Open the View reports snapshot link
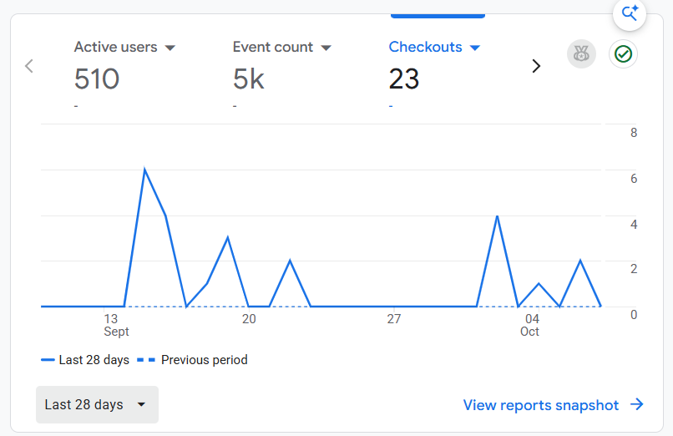Screen dimensions: 673x436 click(554, 404)
